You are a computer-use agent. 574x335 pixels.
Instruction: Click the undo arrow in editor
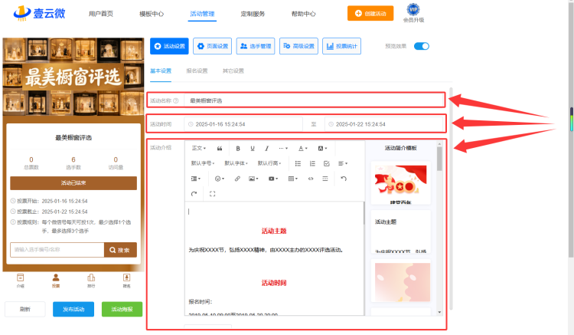click(x=344, y=179)
